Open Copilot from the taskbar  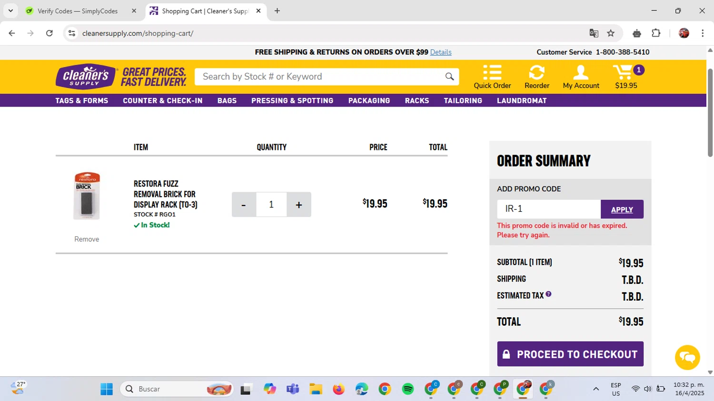(269, 389)
